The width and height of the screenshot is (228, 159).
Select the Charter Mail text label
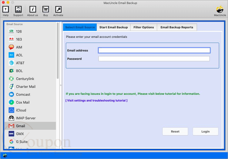26,86
